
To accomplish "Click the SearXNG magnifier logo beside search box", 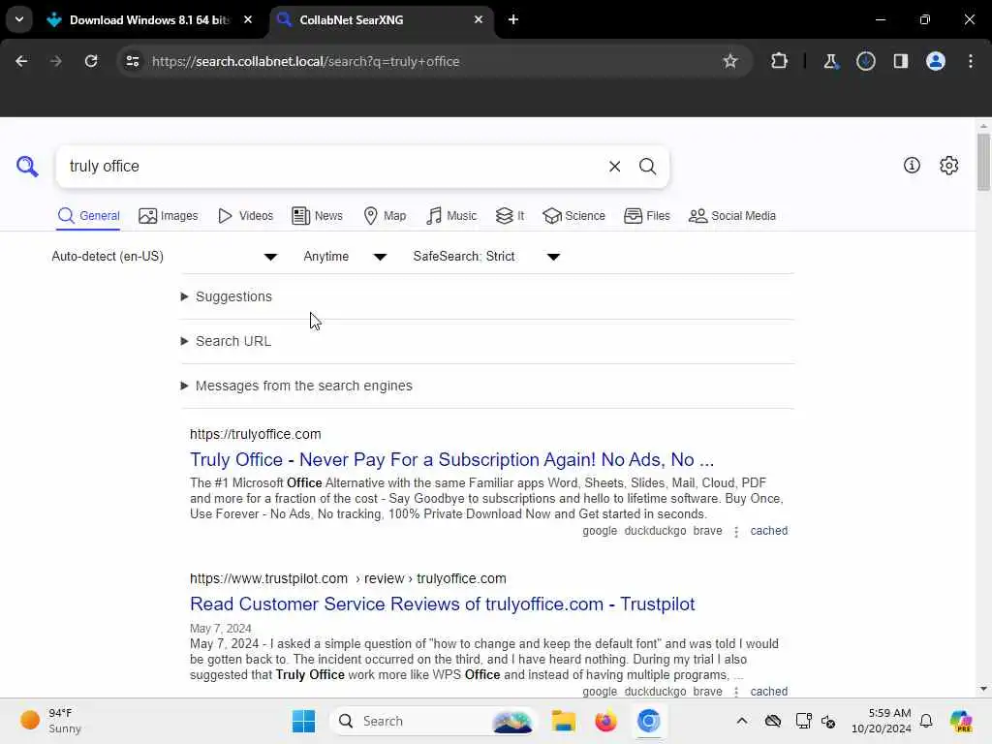I will click(x=27, y=167).
